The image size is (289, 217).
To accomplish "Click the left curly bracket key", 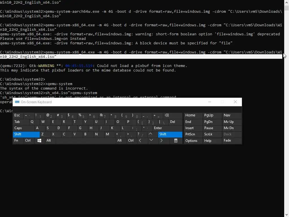I will point(142,122).
